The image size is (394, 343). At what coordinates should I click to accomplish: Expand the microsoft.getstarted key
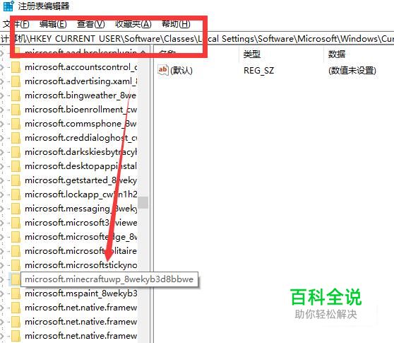pos(1,180)
